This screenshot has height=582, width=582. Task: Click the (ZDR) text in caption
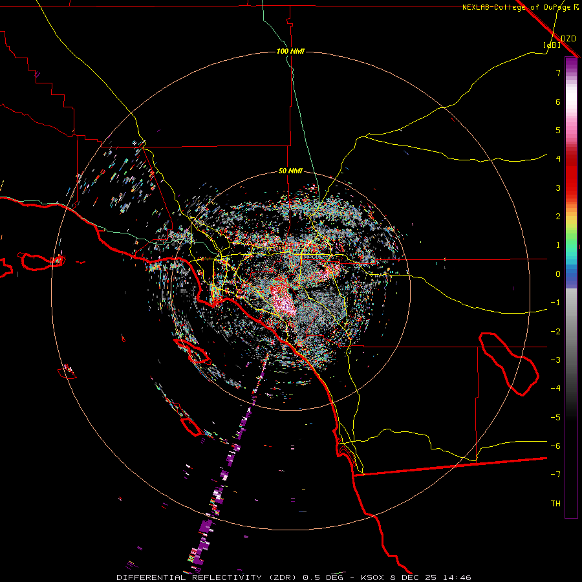pyautogui.click(x=283, y=577)
